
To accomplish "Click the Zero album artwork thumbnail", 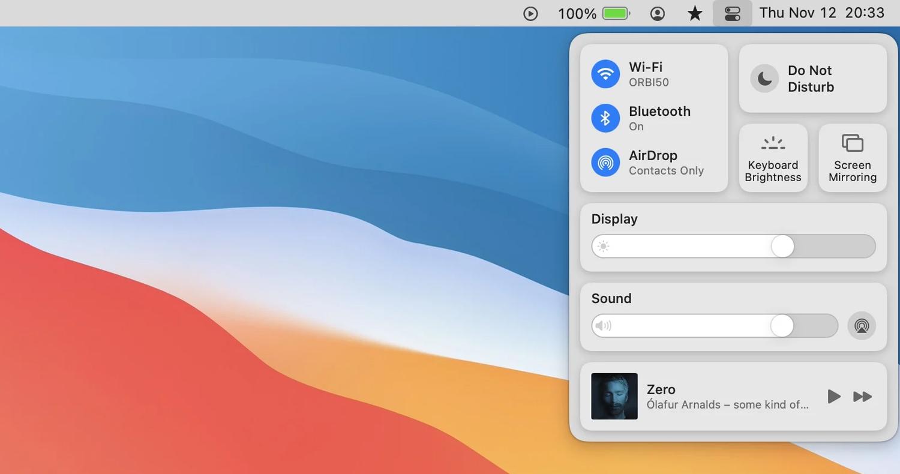I will pyautogui.click(x=614, y=397).
